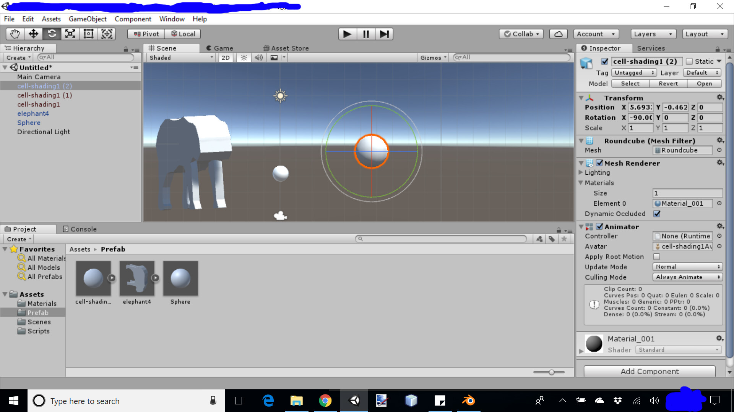The image size is (734, 412).
Task: Select the Move tool
Action: (33, 34)
